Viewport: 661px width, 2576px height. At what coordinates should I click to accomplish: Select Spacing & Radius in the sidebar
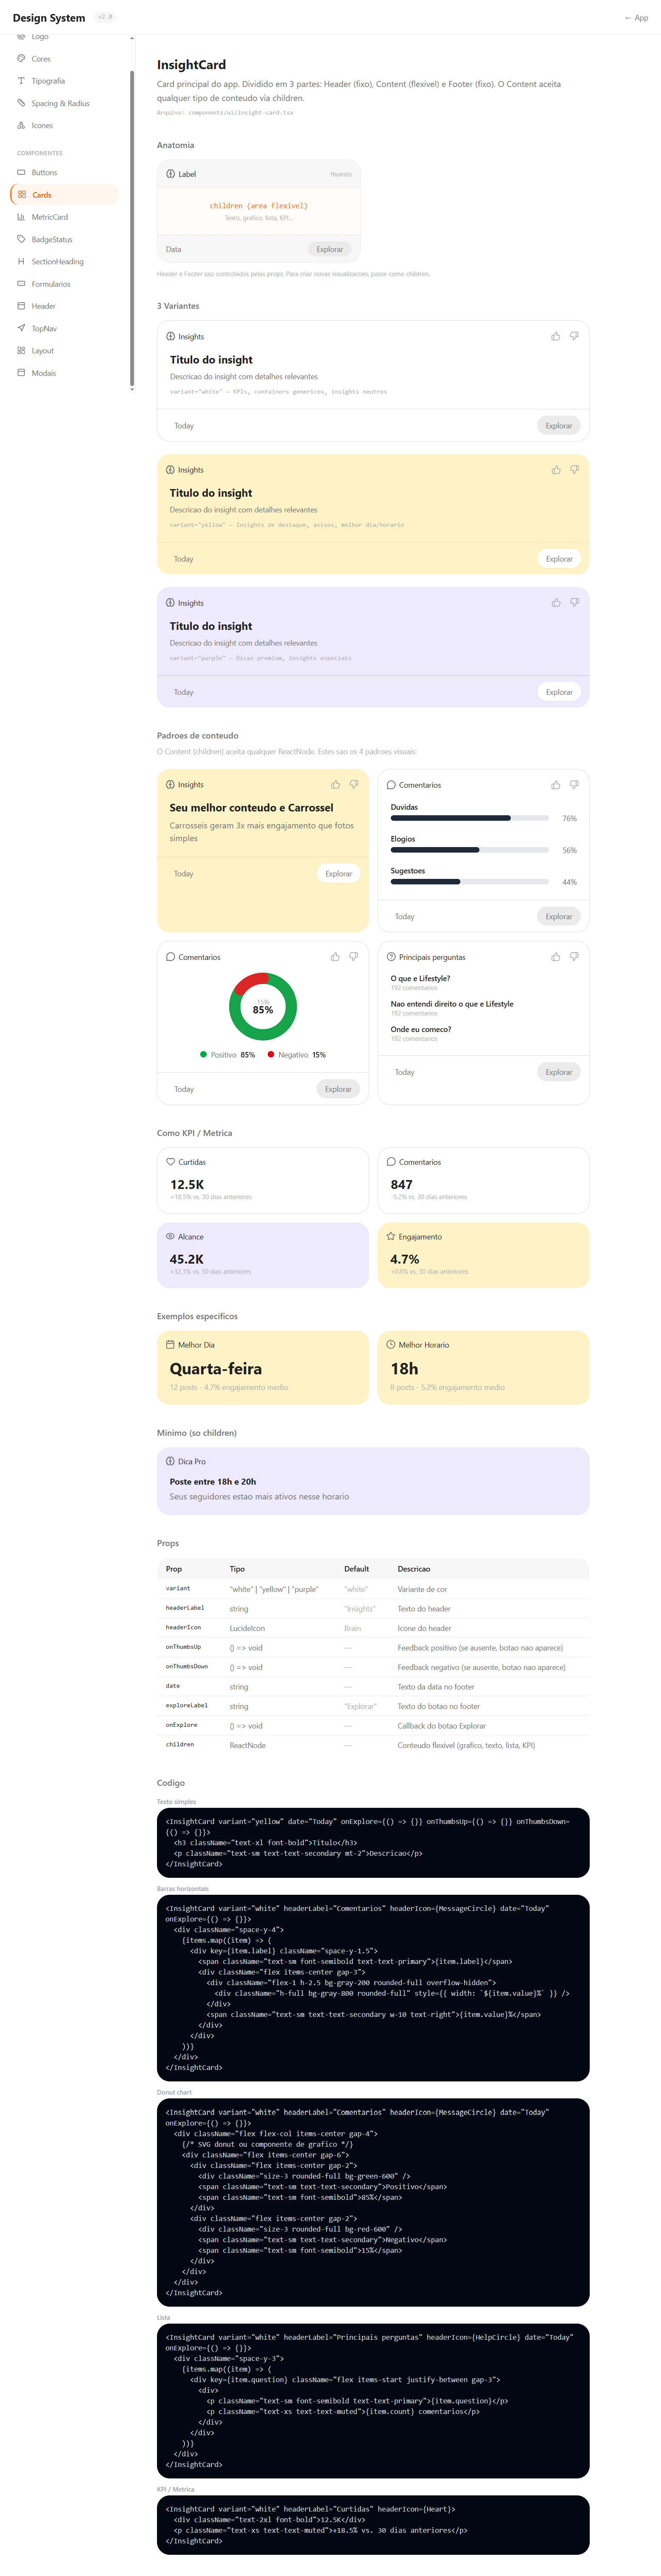[60, 103]
